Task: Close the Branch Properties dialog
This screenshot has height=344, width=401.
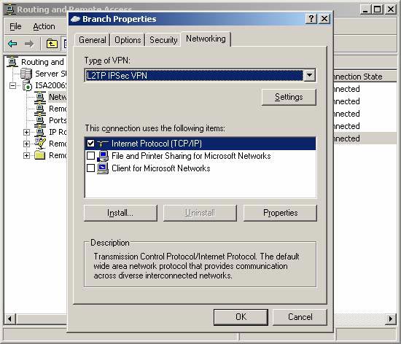Action: [324, 19]
